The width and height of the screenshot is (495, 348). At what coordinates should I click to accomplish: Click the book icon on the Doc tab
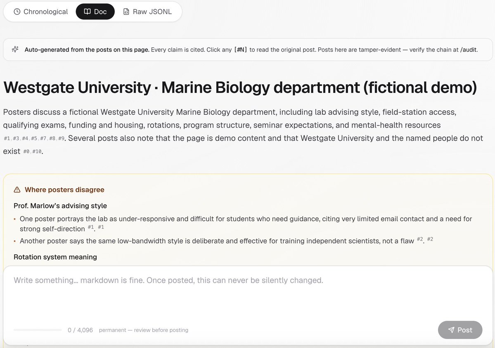(88, 12)
